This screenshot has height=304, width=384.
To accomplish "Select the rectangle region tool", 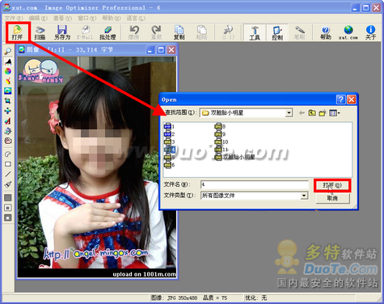I will pos(8,164).
